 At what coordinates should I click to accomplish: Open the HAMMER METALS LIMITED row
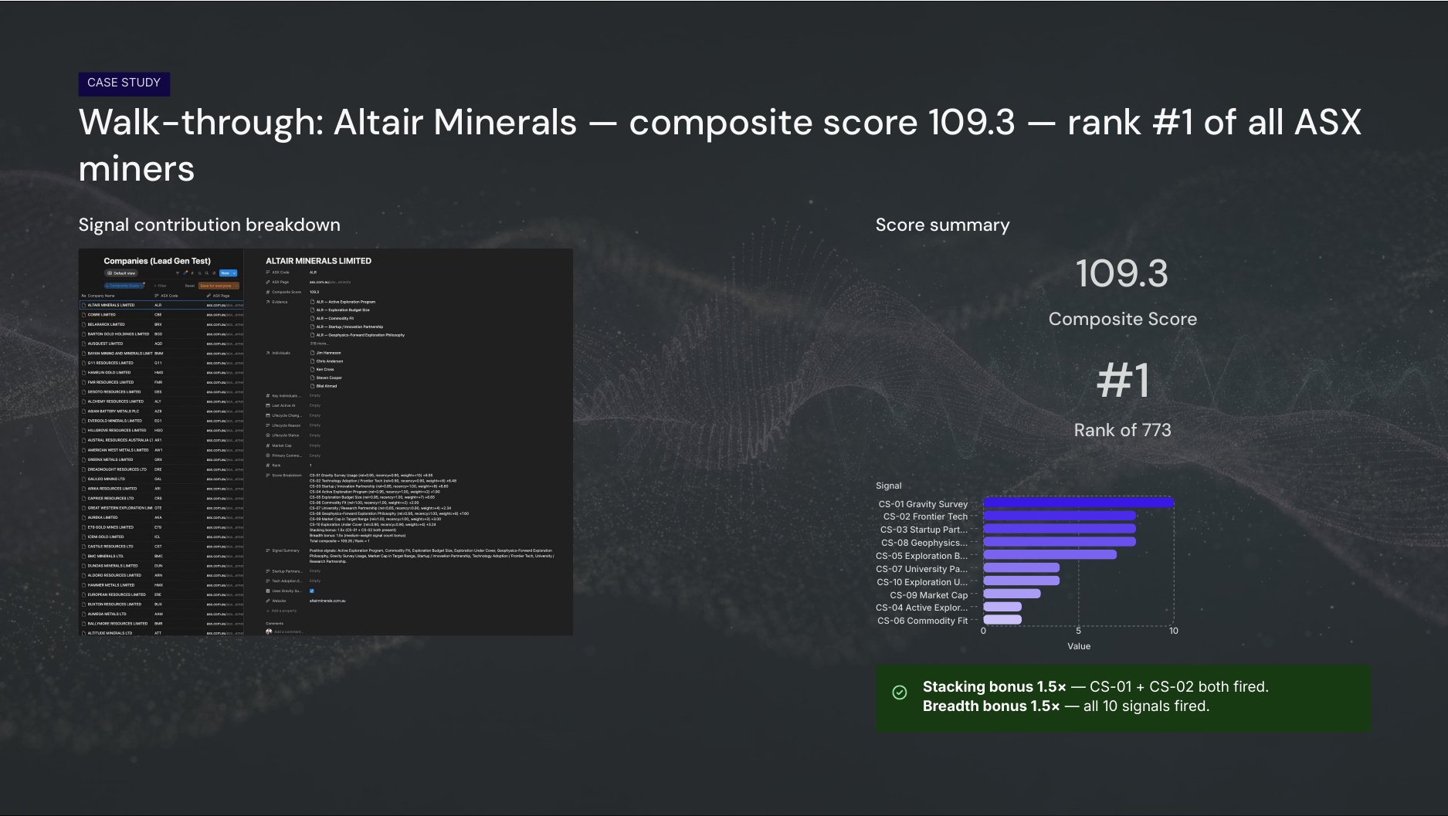[x=161, y=584]
